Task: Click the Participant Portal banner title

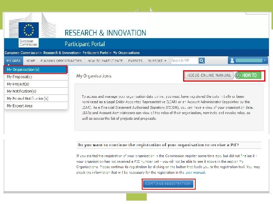Action: (x=85, y=44)
